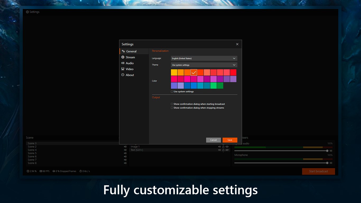Click the transition icon on Scene 5 row
Screen dimensions: 361x203
click(125, 153)
